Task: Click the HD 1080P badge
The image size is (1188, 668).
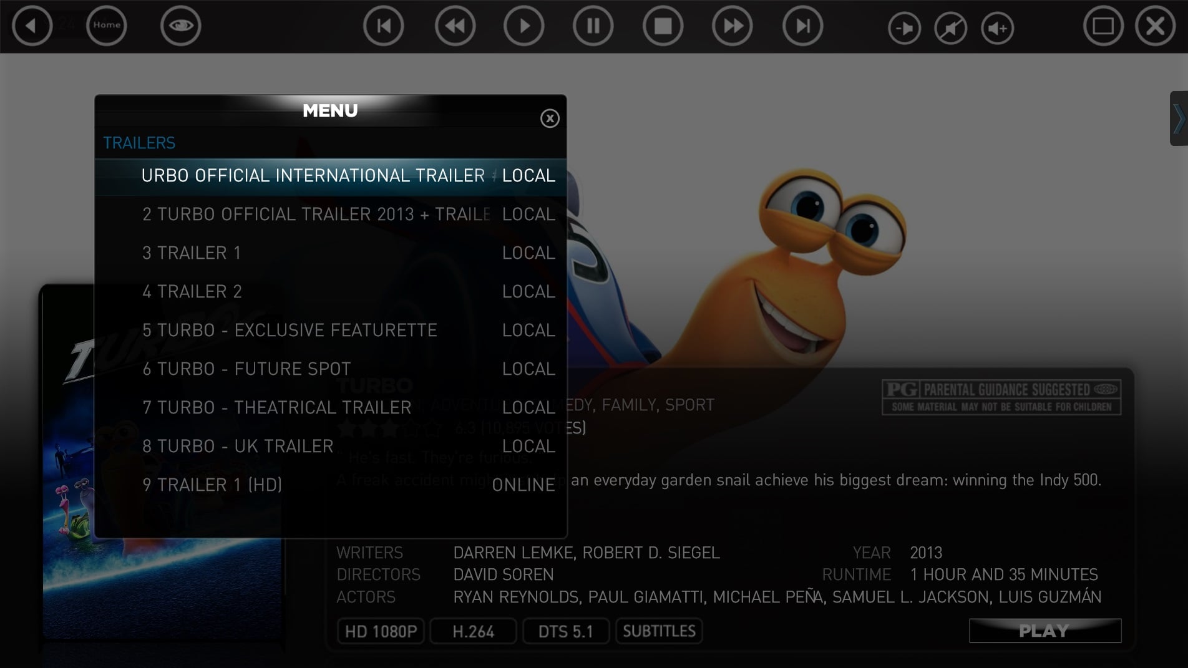Action: [381, 631]
